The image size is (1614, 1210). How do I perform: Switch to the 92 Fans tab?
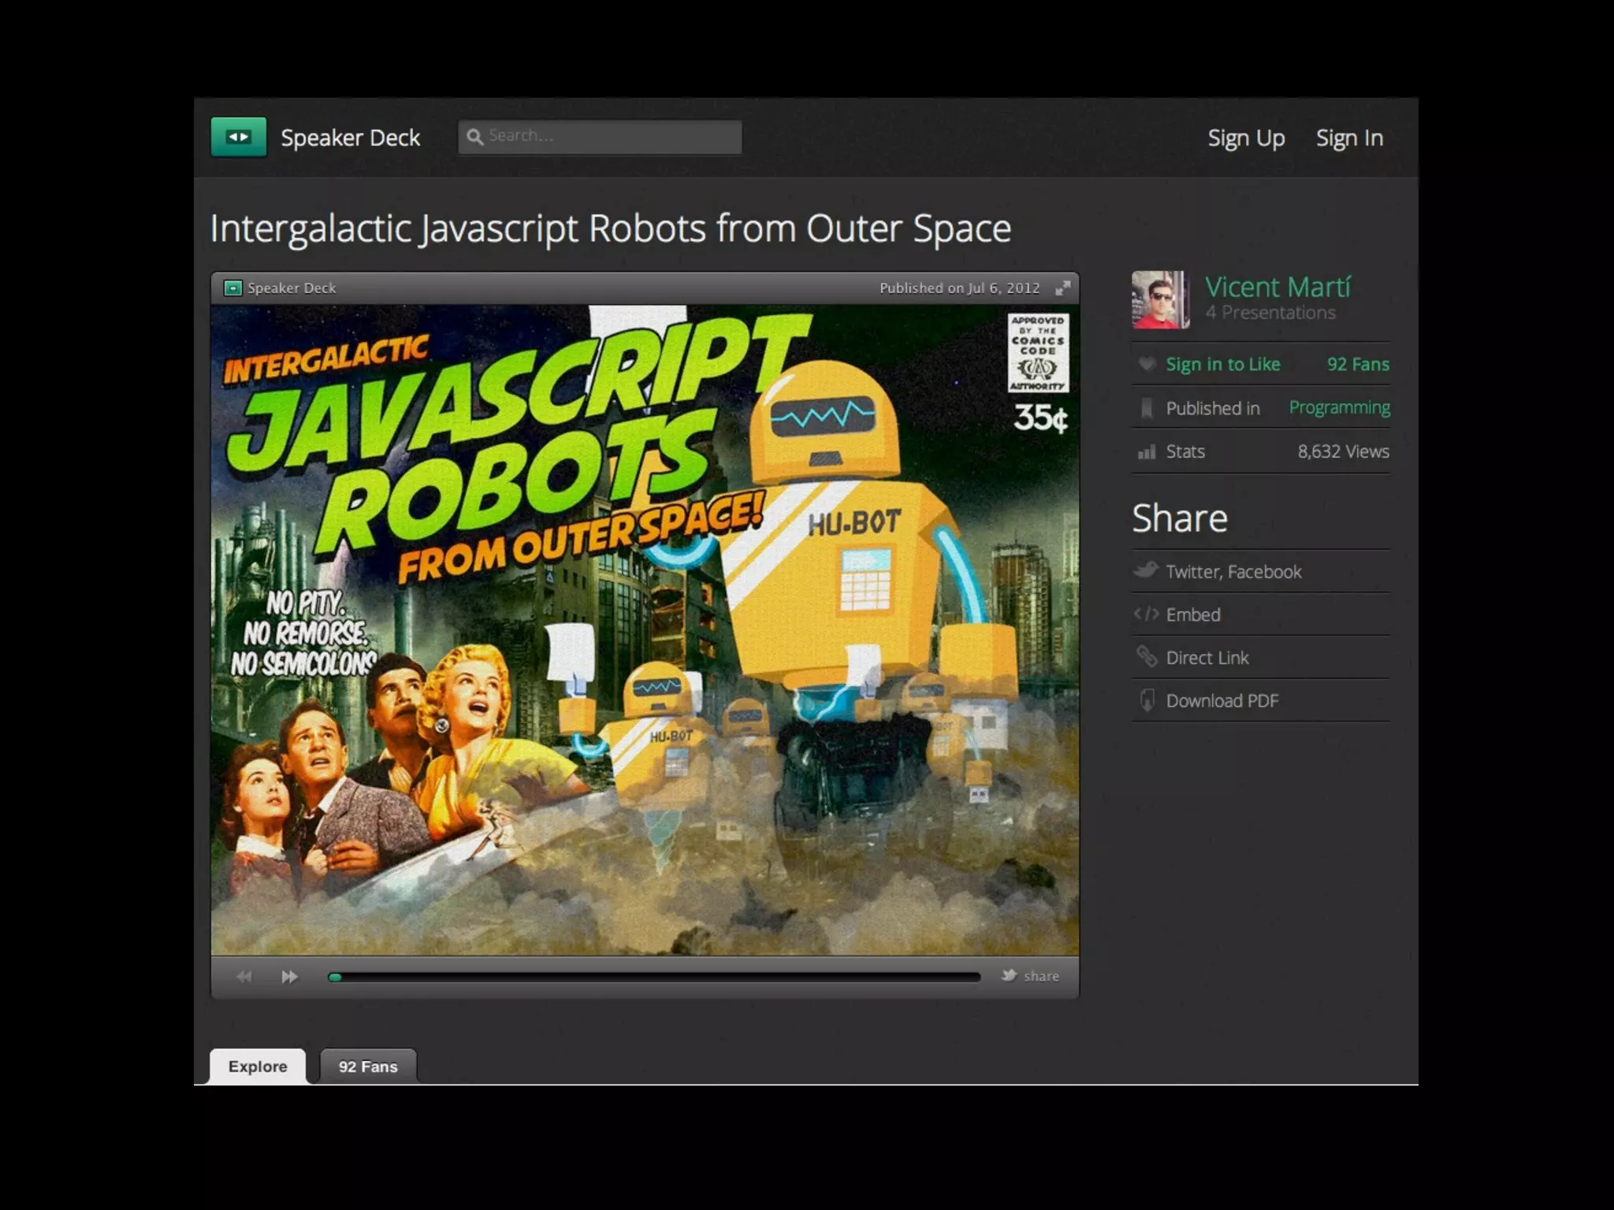click(368, 1067)
